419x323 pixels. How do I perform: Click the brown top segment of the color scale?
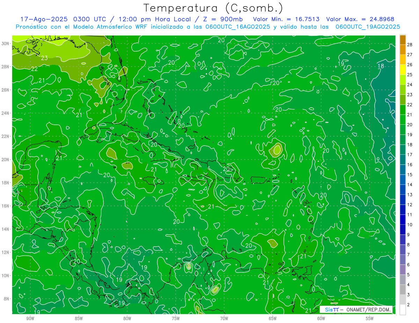(x=403, y=40)
